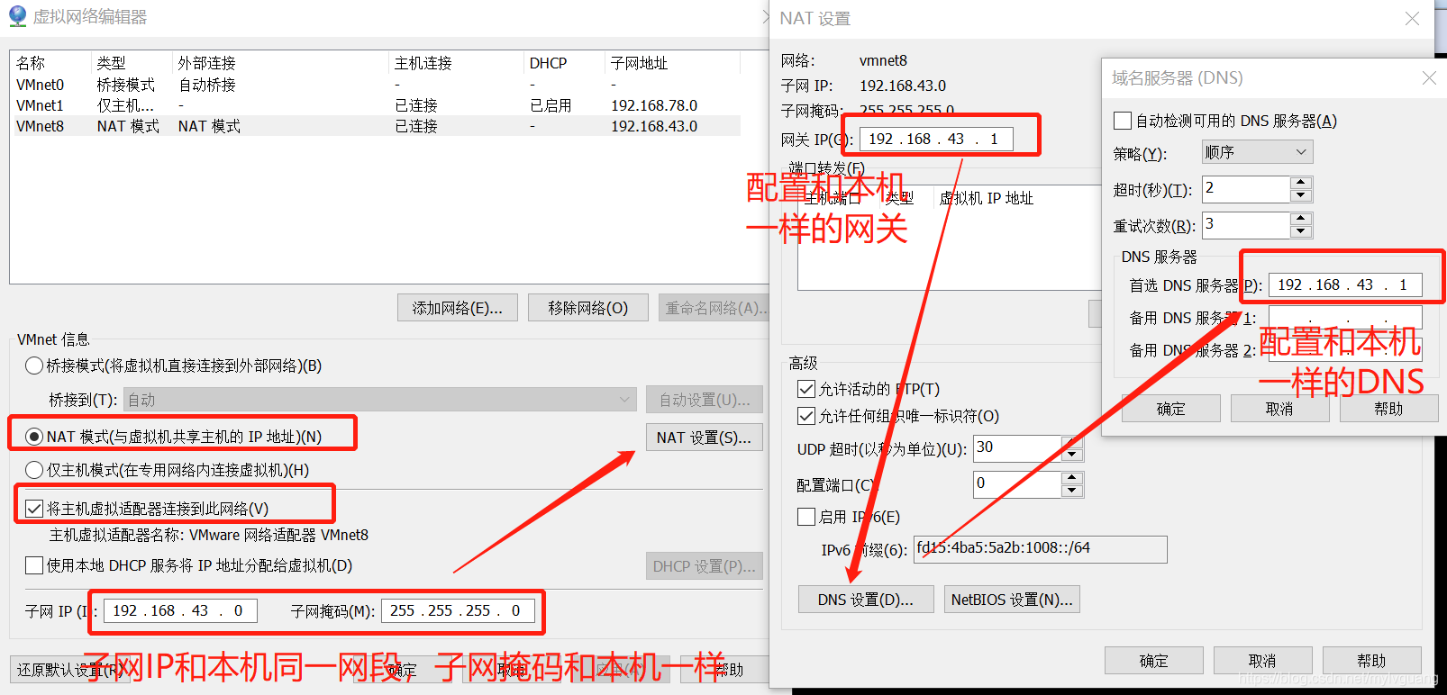Increase UDP 超时 with up arrow

coord(1071,442)
